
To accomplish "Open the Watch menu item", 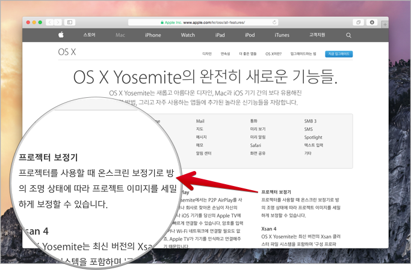I will pos(188,35).
